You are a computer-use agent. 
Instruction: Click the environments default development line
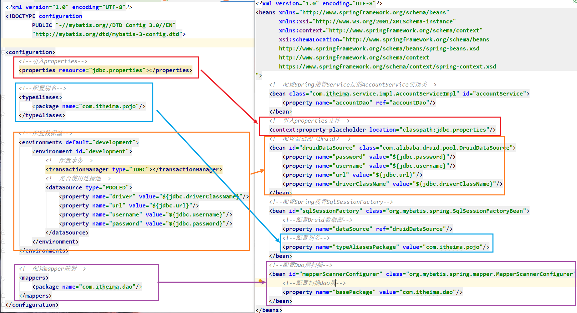point(79,142)
